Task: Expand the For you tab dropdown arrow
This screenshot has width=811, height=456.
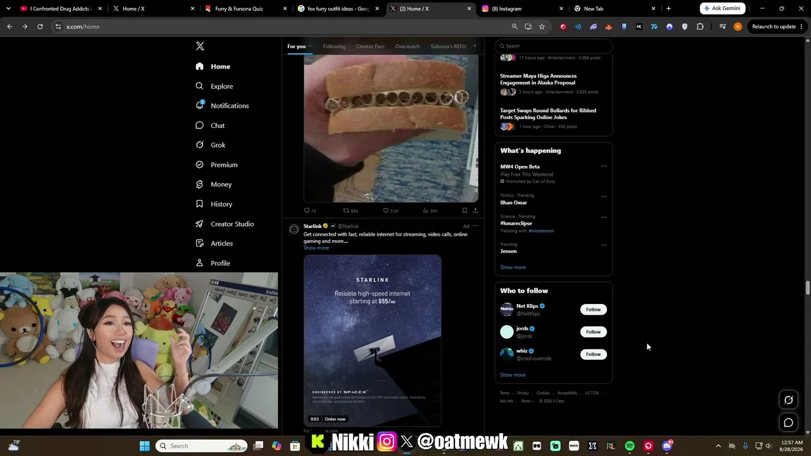Action: click(310, 46)
